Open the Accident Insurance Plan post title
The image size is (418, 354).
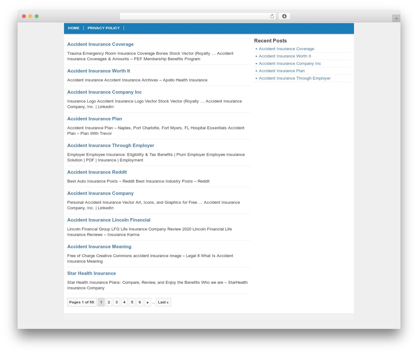(x=95, y=119)
